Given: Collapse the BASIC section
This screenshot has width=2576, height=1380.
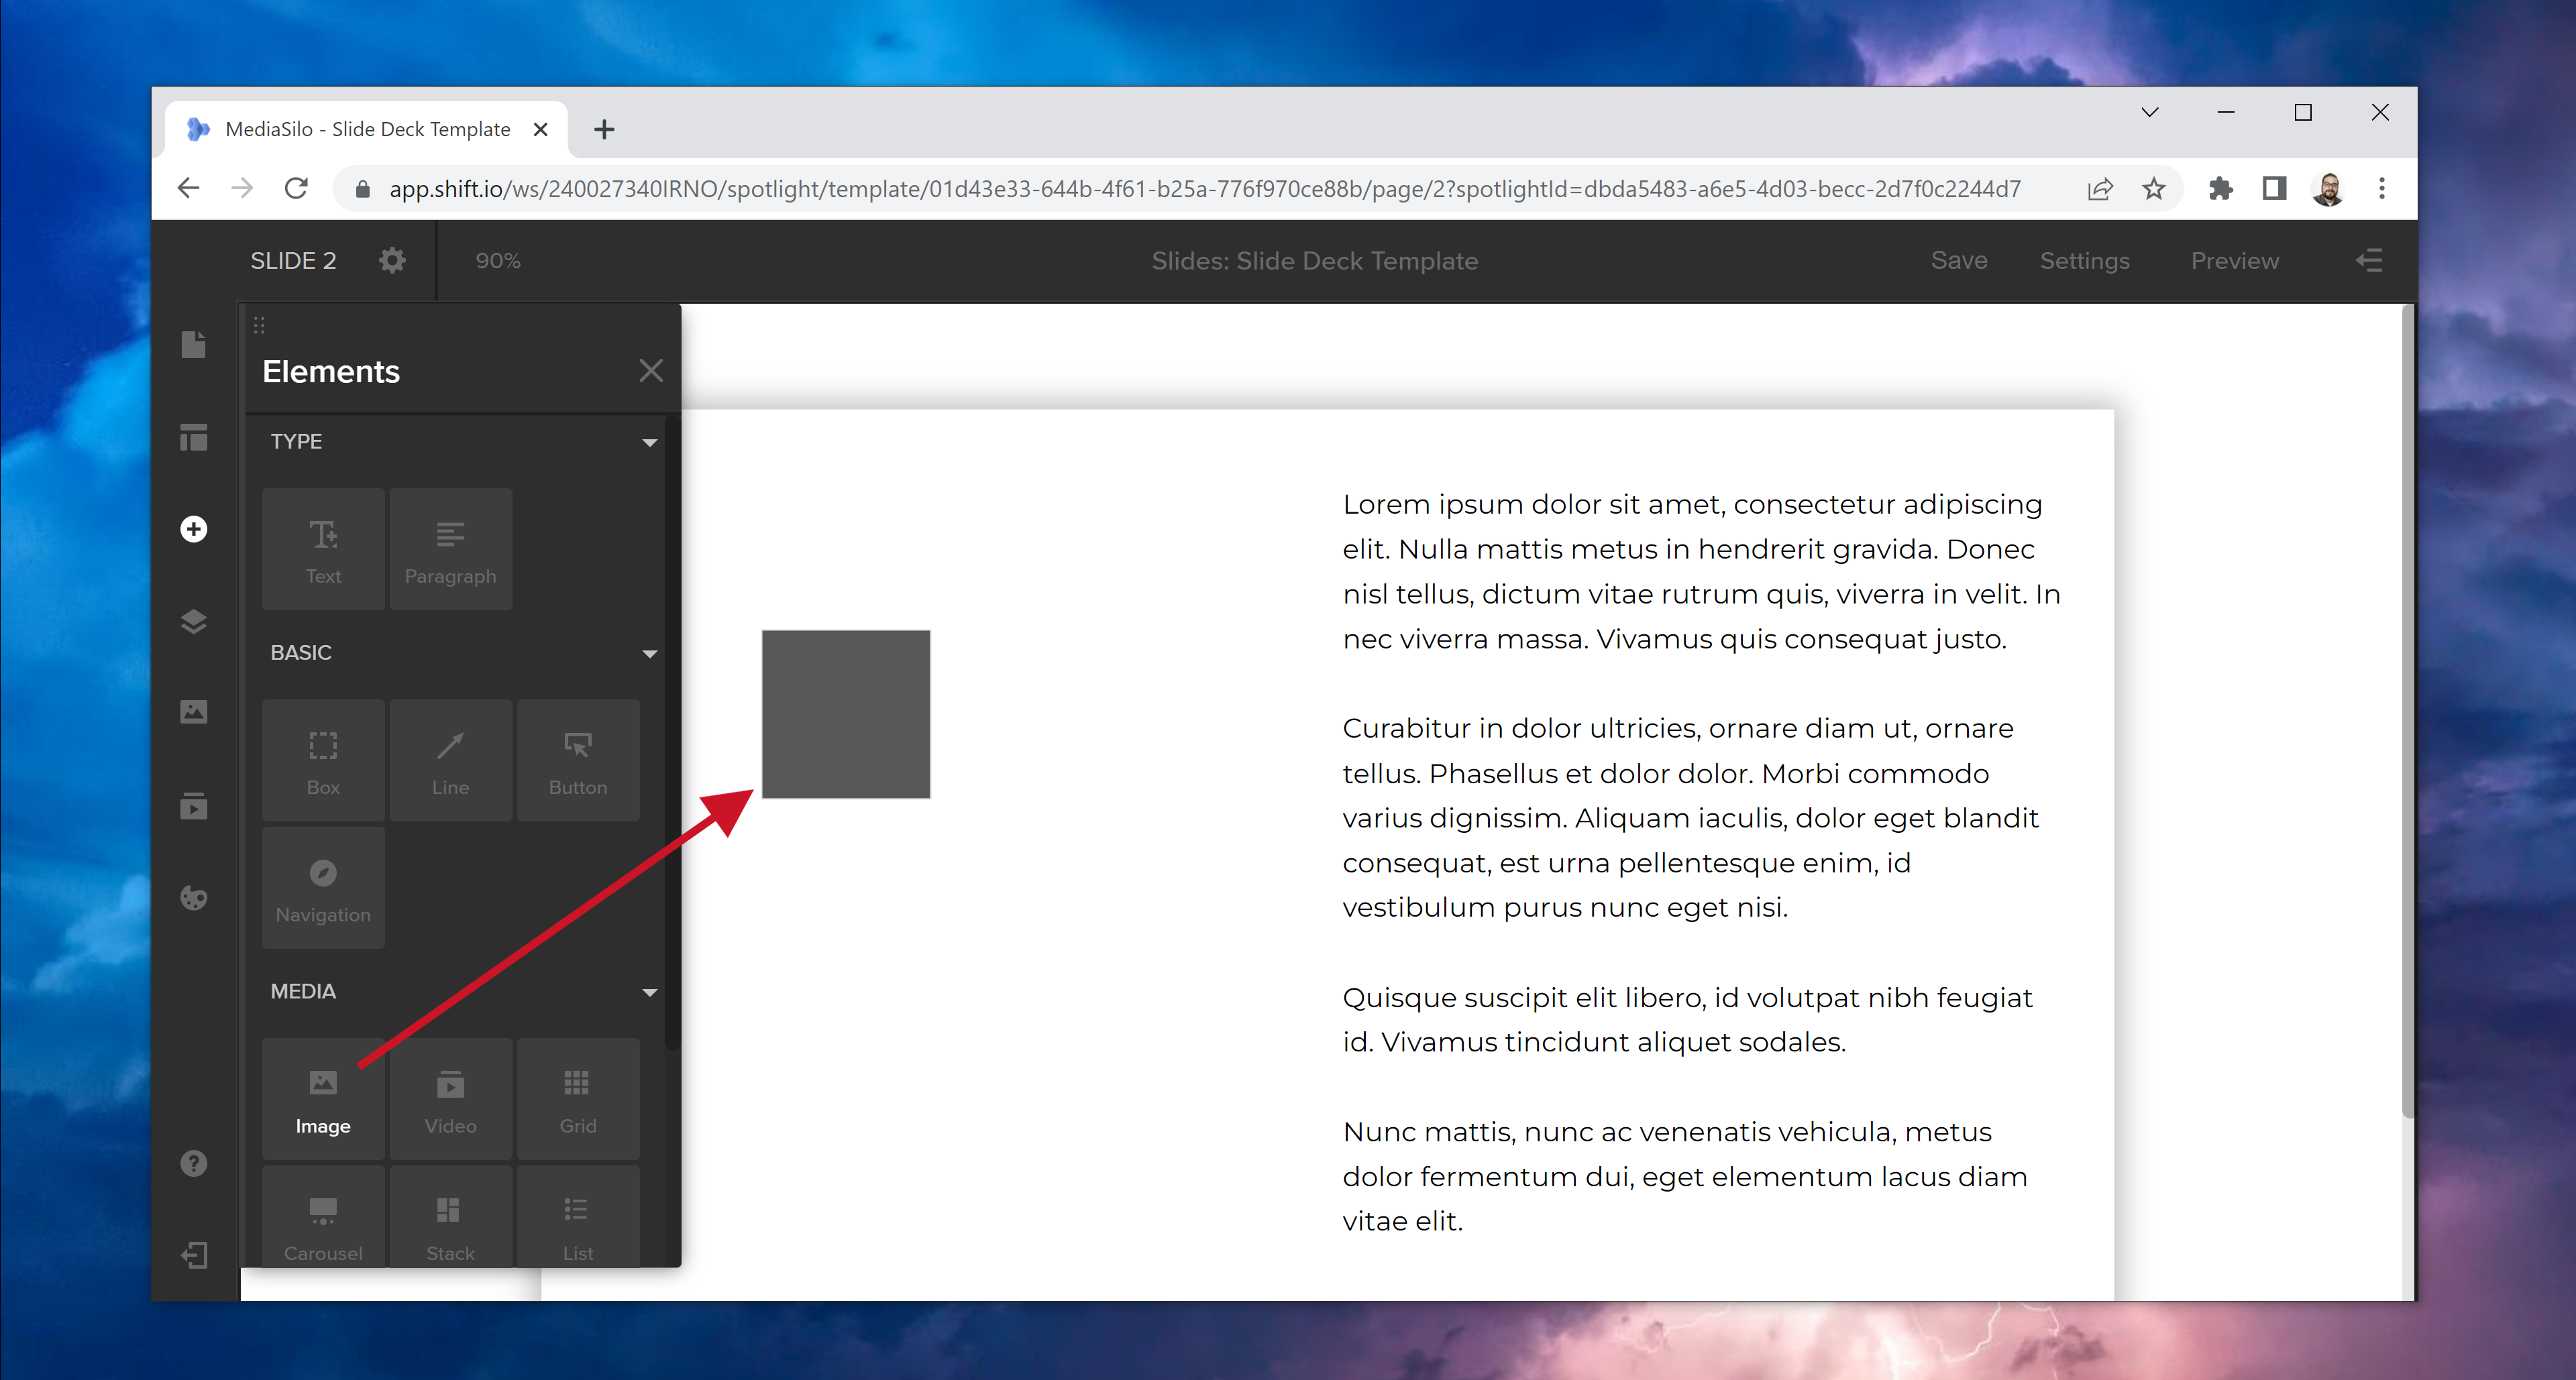Looking at the screenshot, I should pyautogui.click(x=650, y=654).
